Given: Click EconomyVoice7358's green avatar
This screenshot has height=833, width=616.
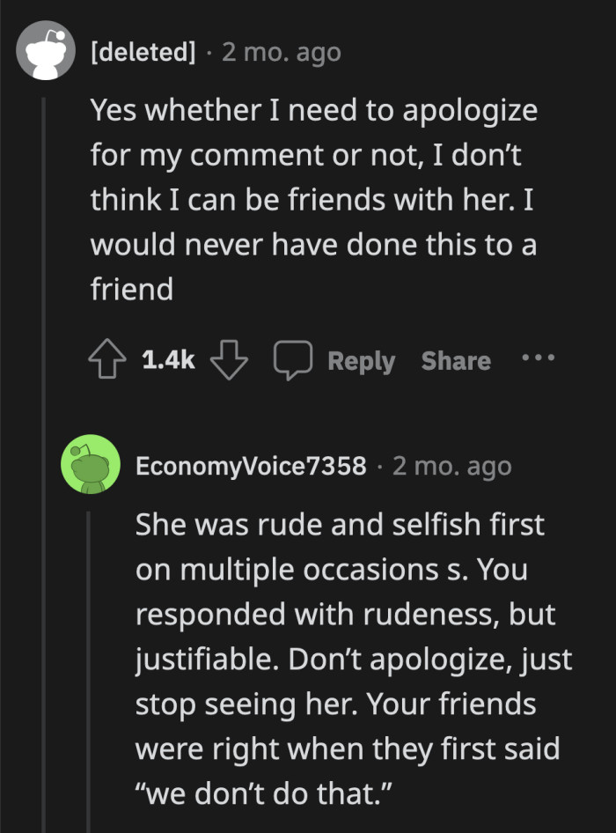Looking at the screenshot, I should tap(91, 465).
